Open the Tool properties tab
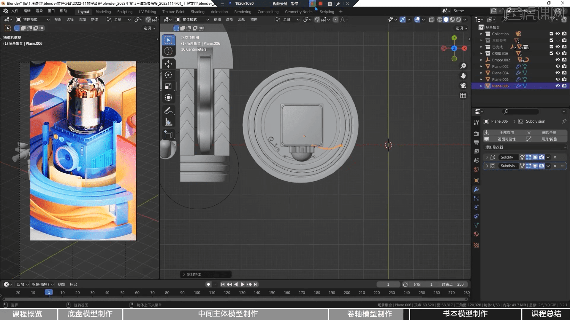Viewport: 570px width, 320px height. tap(476, 123)
